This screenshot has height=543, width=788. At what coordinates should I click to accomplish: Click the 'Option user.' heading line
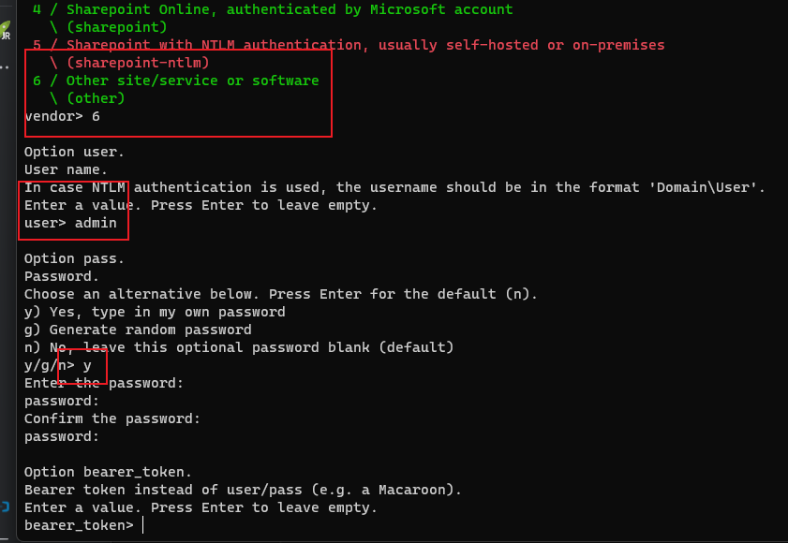tap(74, 152)
